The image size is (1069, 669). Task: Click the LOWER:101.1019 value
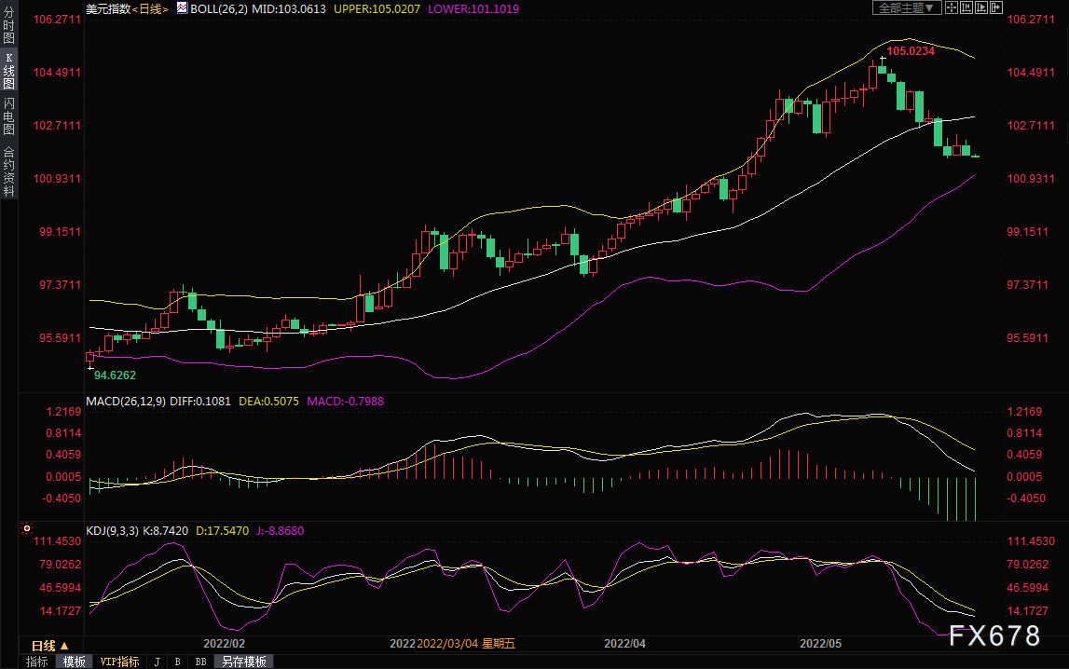[473, 9]
